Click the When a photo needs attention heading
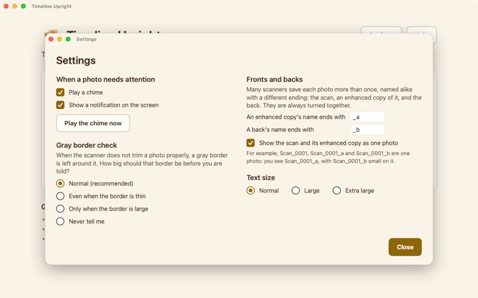Viewport: 478px width, 298px height. click(106, 79)
